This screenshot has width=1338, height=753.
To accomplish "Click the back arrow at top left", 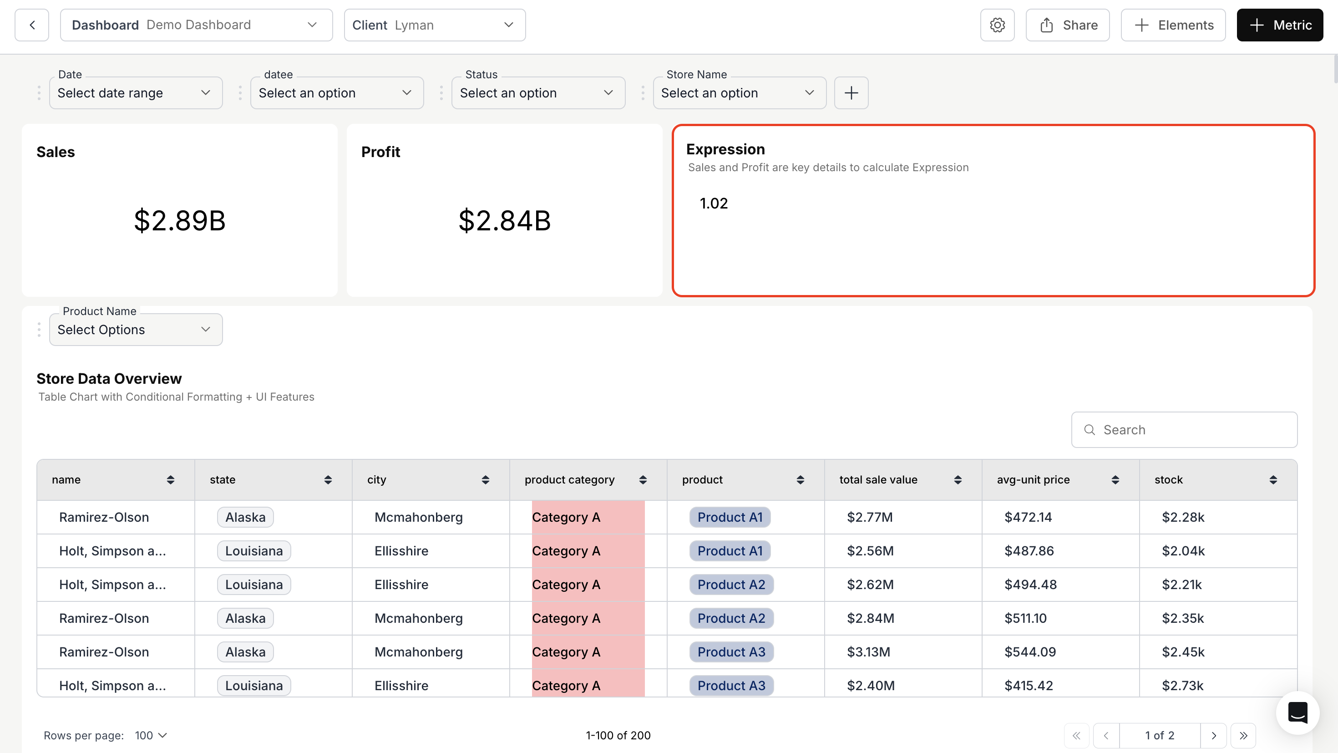I will pos(32,25).
